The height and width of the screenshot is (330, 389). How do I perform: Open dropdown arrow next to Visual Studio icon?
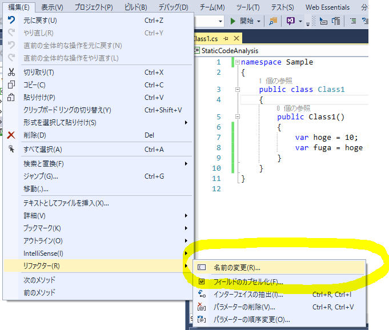pos(300,21)
